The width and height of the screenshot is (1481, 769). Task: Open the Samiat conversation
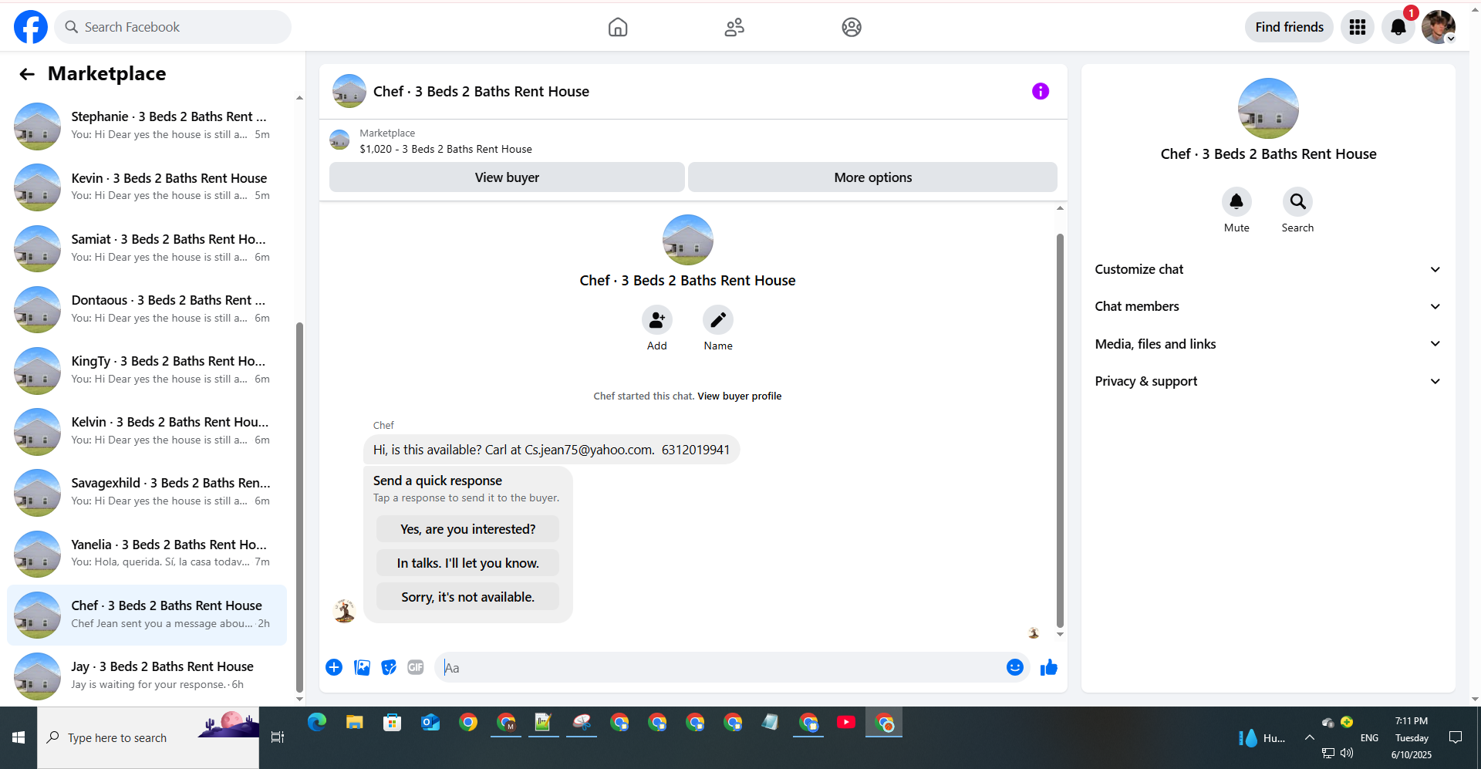coord(147,248)
